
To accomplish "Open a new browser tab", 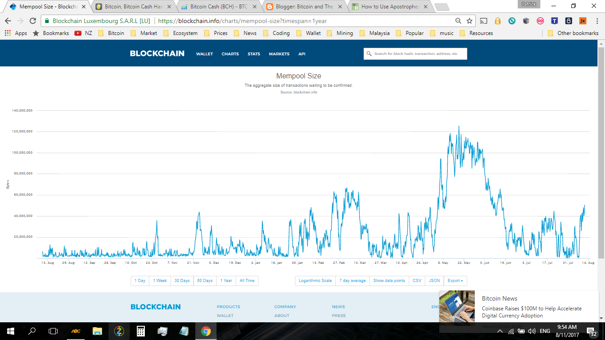I will point(442,7).
